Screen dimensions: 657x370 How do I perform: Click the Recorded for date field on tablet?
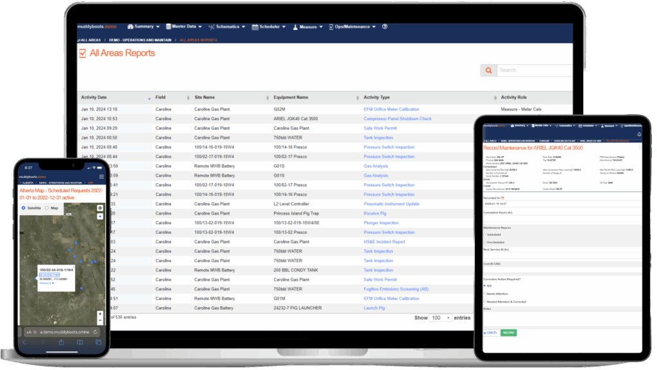coord(561,204)
